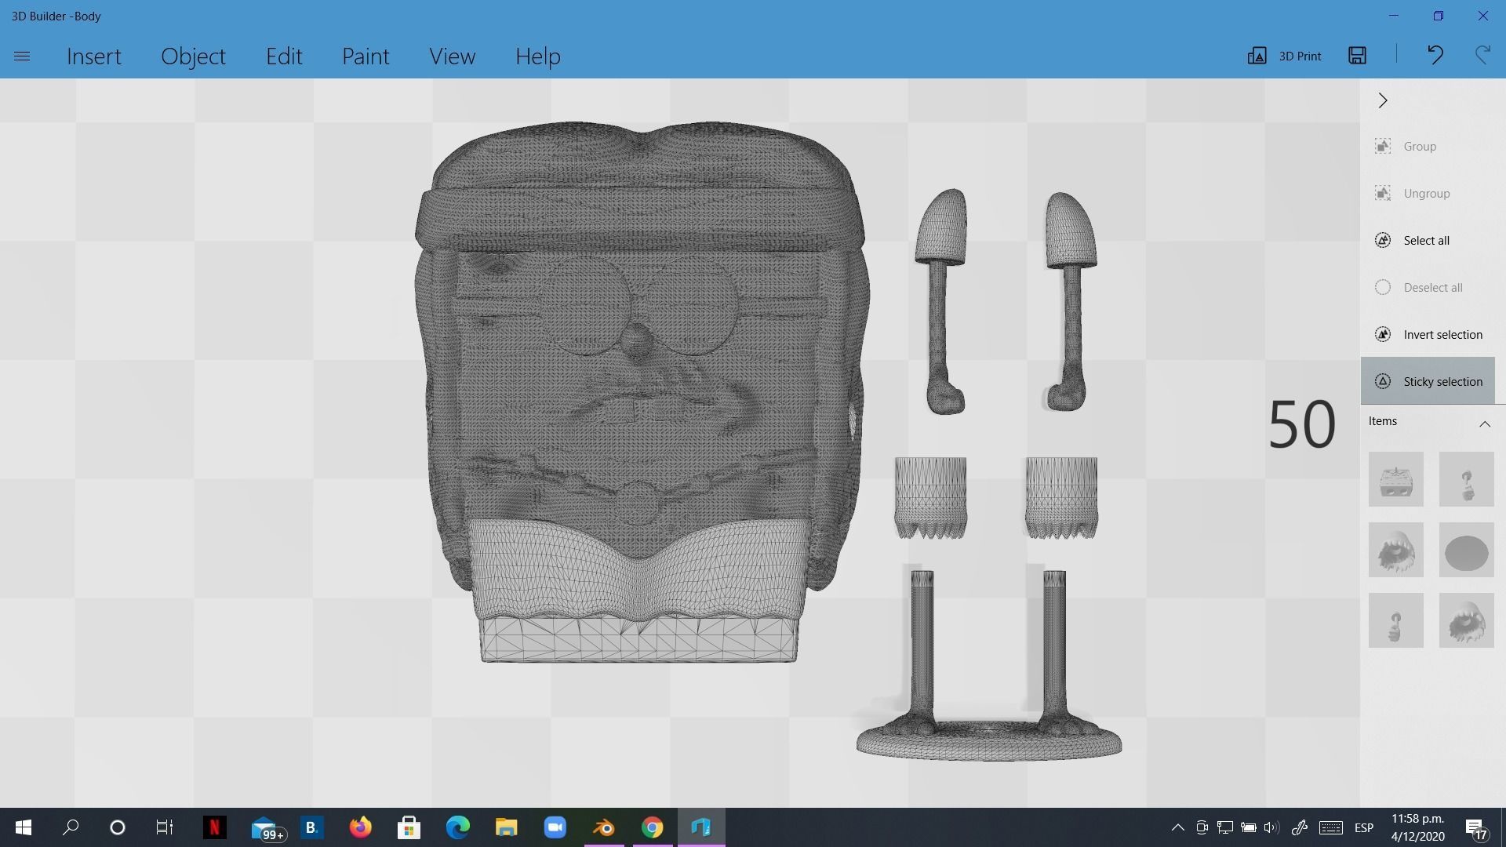Click the 3D Print icon
Image resolution: width=1506 pixels, height=847 pixels.
pos(1257,56)
